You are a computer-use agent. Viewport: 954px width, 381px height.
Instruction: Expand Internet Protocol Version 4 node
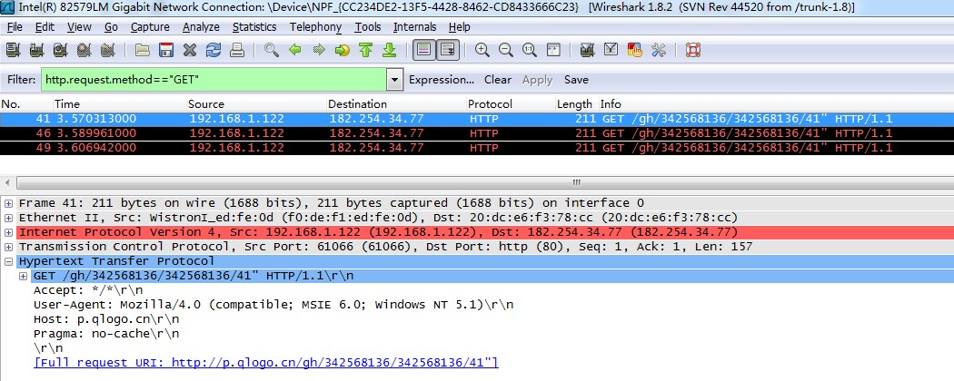pos(8,232)
